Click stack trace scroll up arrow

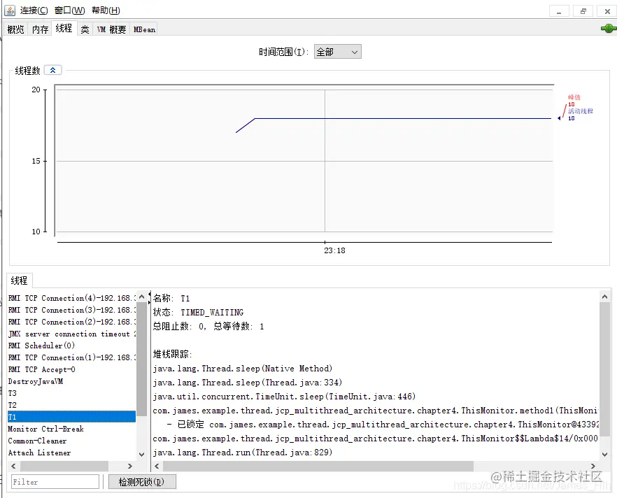pyautogui.click(x=605, y=297)
